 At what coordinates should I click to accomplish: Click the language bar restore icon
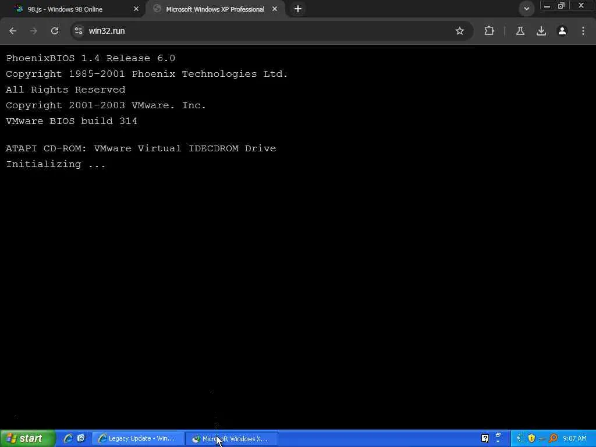click(x=498, y=434)
